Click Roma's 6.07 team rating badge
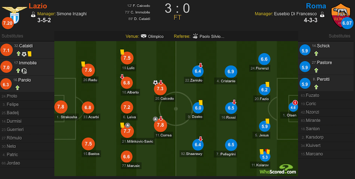355x179 pixels. (x=347, y=23)
